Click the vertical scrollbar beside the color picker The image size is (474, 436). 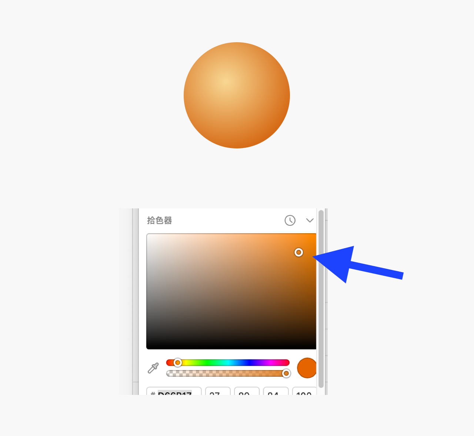pos(321,299)
